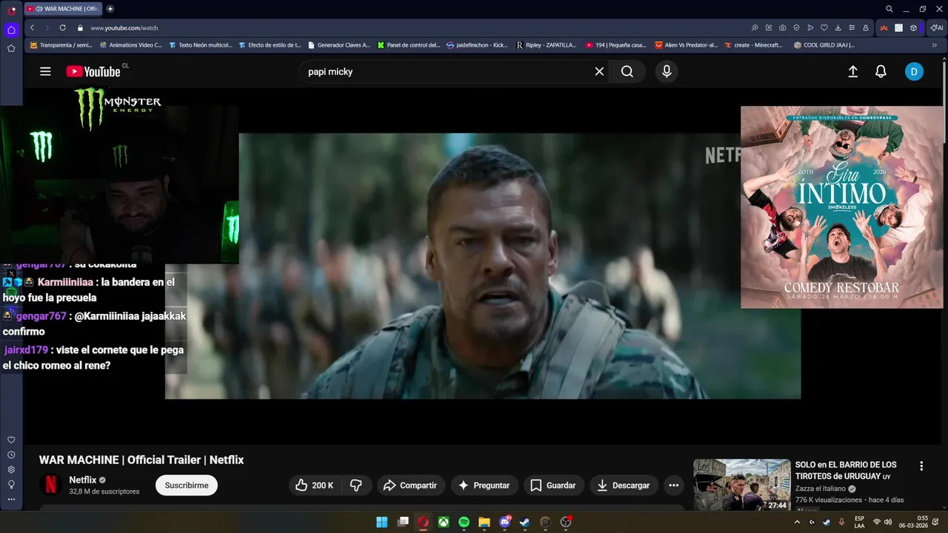Open sidebar home start page icon
Image resolution: width=948 pixels, height=533 pixels.
(x=11, y=30)
